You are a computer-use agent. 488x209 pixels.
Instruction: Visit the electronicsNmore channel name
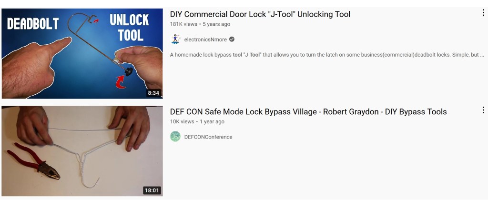click(205, 40)
